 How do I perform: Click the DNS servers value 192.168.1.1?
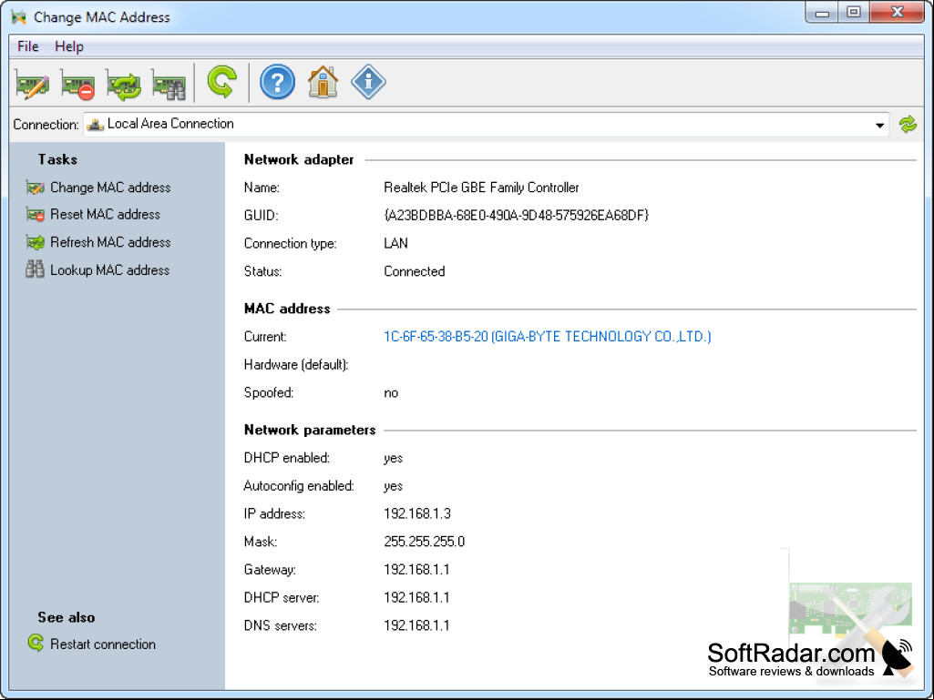point(416,625)
